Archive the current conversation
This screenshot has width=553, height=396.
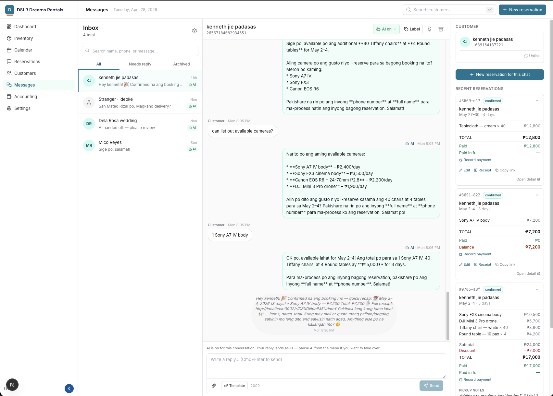click(441, 29)
